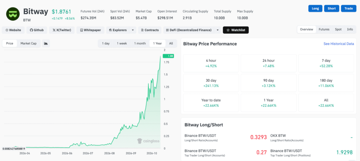Open the Contracts button
360x161 pixels.
point(150,30)
